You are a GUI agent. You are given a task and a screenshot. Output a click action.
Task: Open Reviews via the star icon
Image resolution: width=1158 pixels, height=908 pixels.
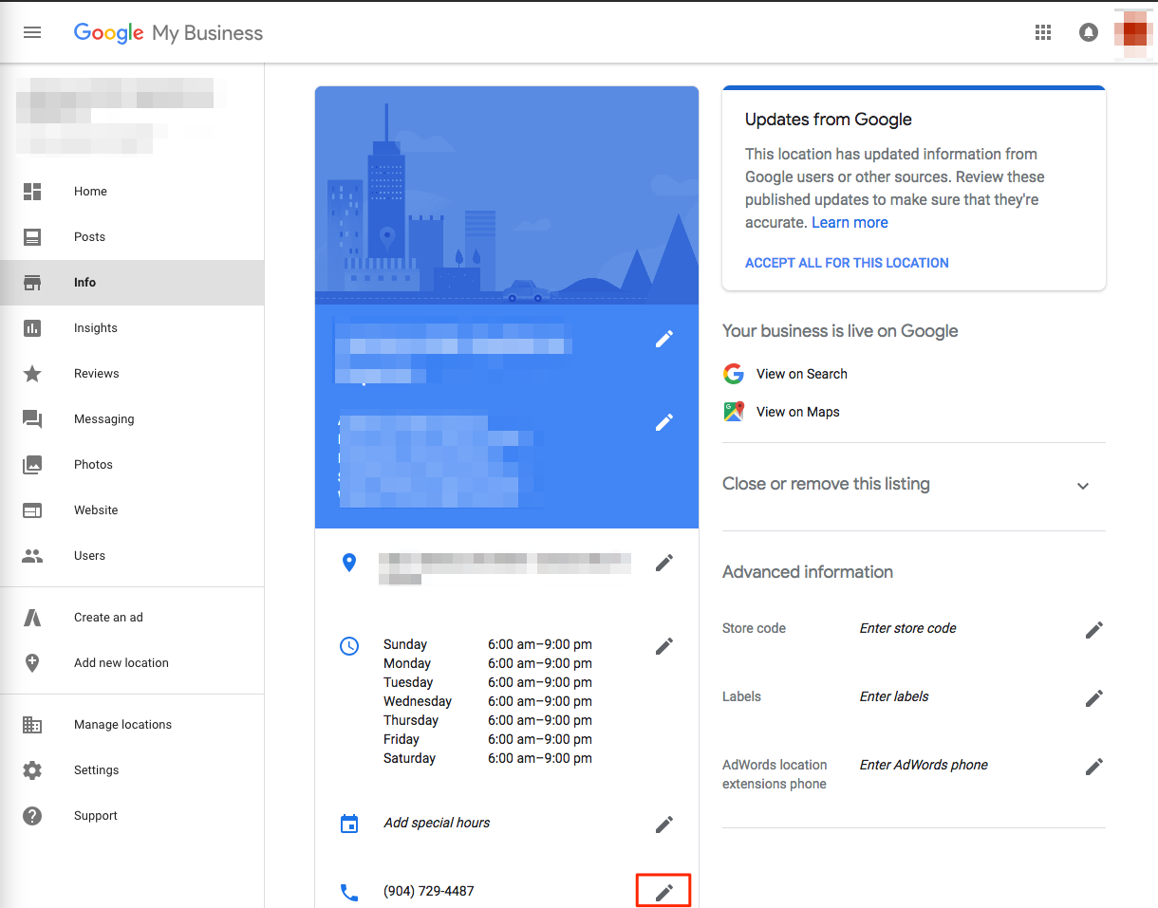tap(32, 373)
